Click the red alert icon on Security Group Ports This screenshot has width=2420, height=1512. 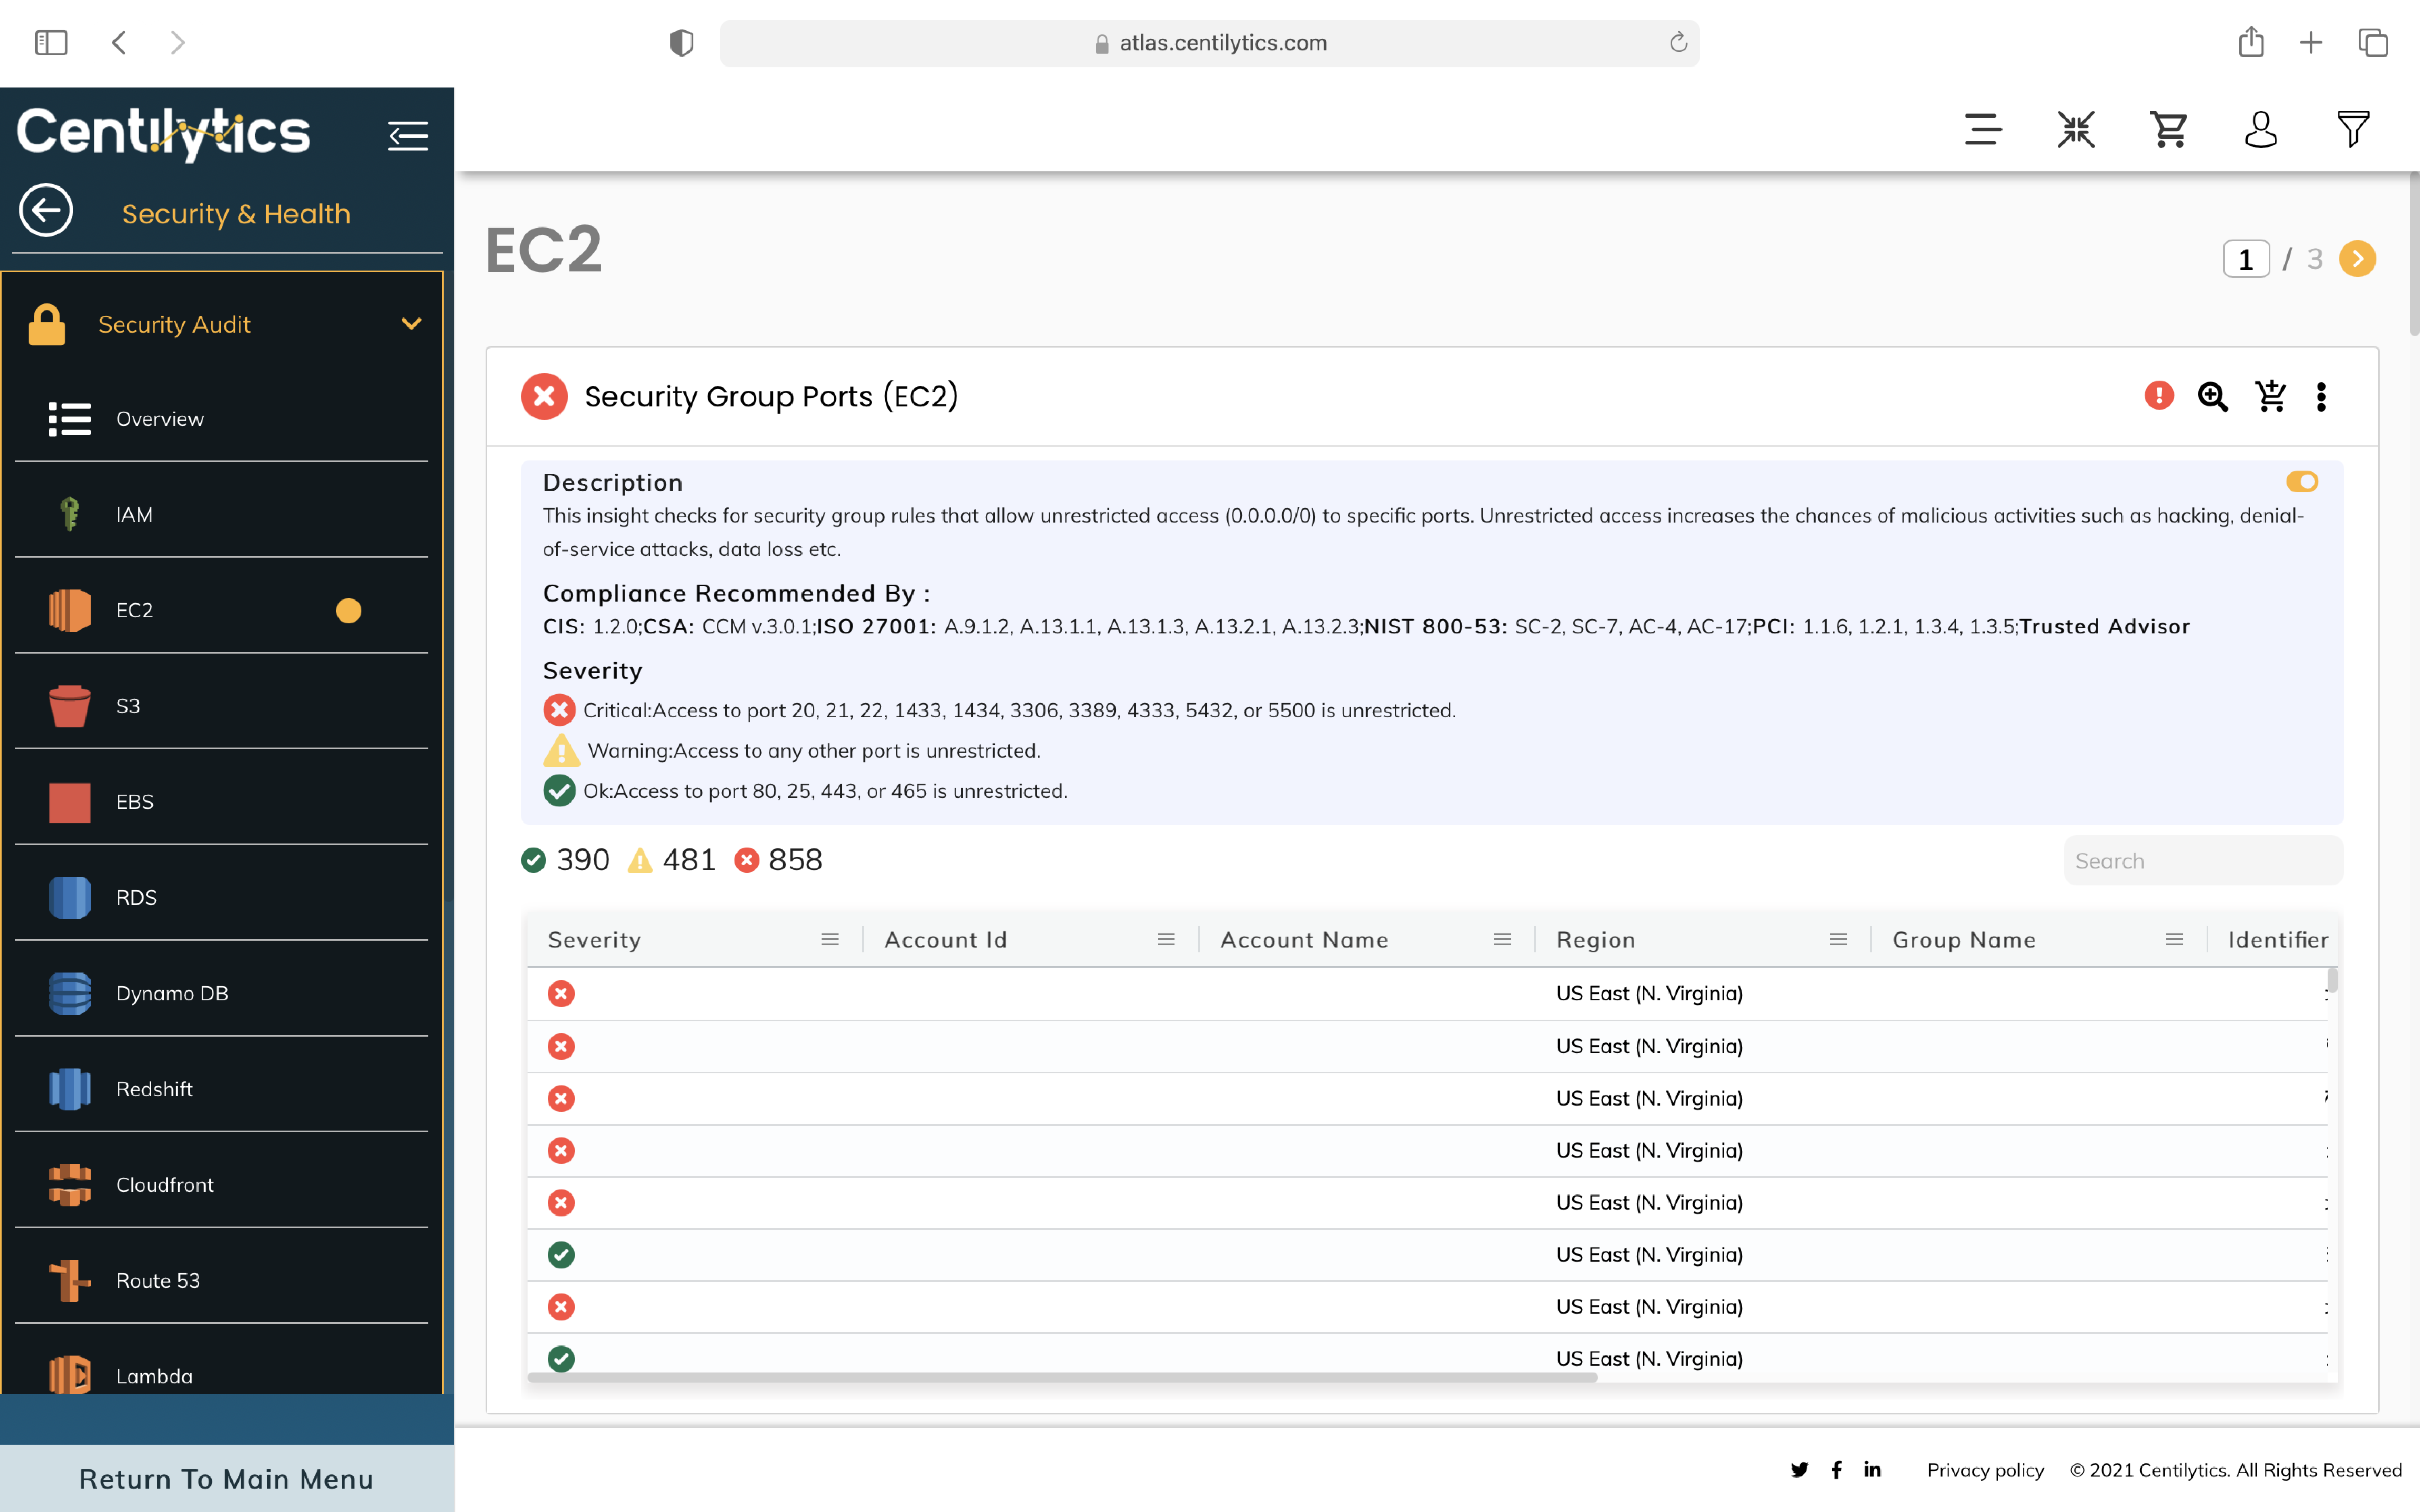2159,396
